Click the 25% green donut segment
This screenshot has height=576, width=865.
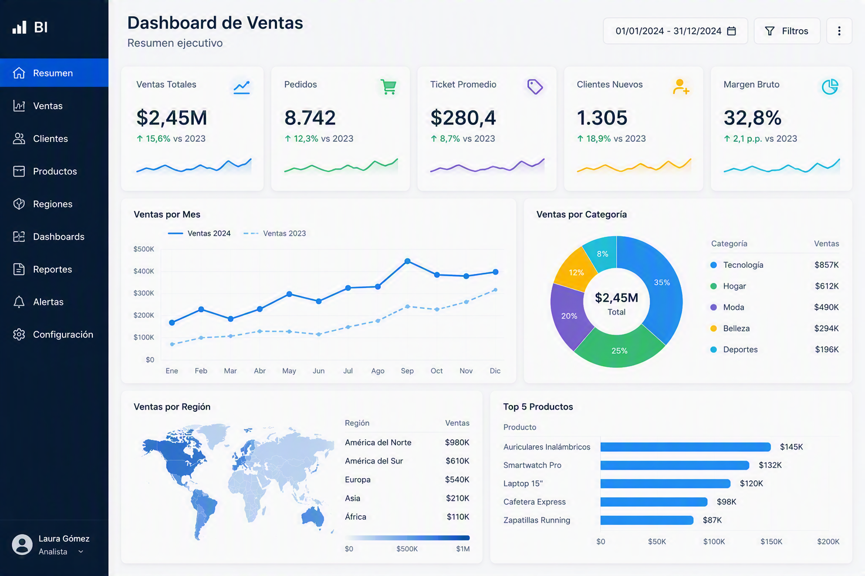pos(619,350)
